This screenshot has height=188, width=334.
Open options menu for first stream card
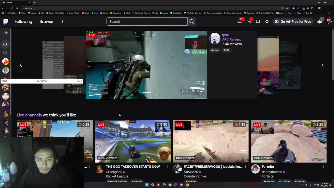pos(90,167)
